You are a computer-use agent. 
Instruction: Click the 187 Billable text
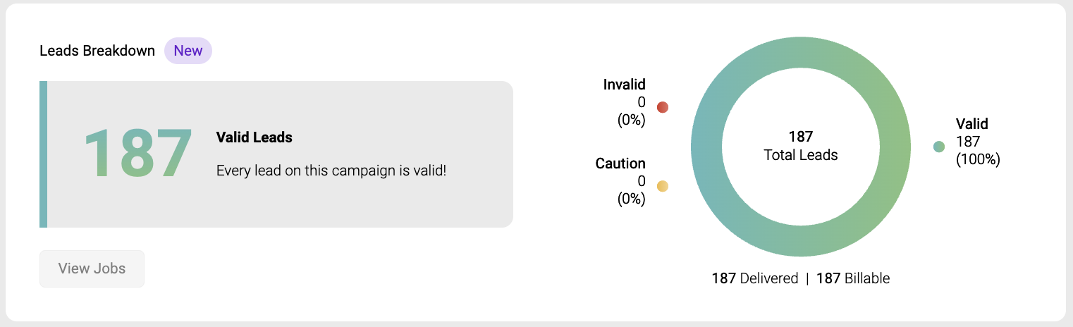point(853,278)
